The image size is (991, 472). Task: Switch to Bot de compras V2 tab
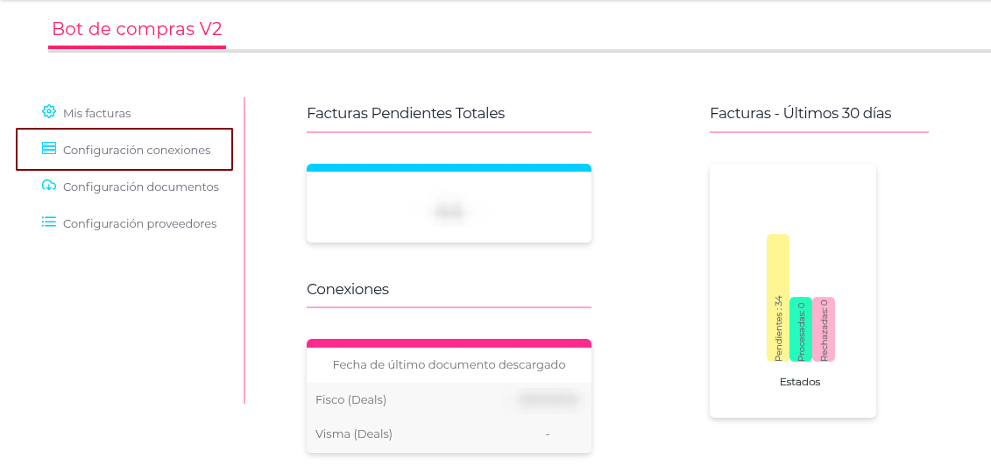coord(137,29)
